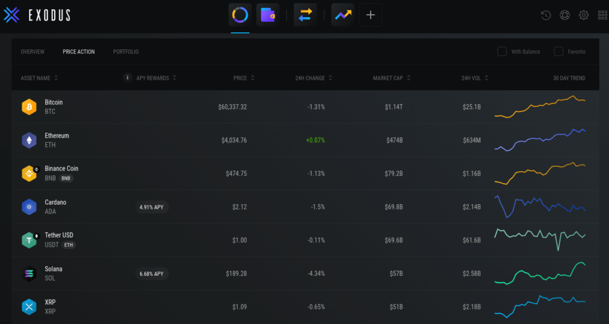Click the 6.68% APY badge for Solana
Image resolution: width=609 pixels, height=324 pixels.
(152, 274)
